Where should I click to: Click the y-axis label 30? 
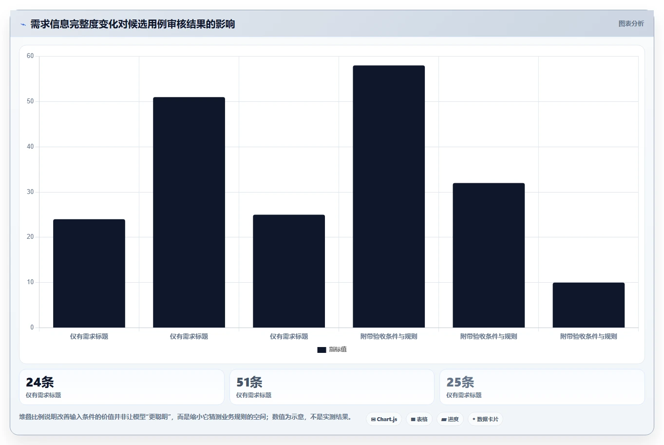click(x=30, y=192)
